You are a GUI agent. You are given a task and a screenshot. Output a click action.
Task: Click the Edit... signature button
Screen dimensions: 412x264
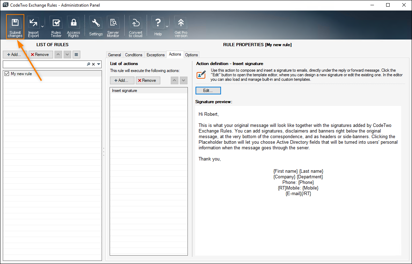pyautogui.click(x=208, y=91)
